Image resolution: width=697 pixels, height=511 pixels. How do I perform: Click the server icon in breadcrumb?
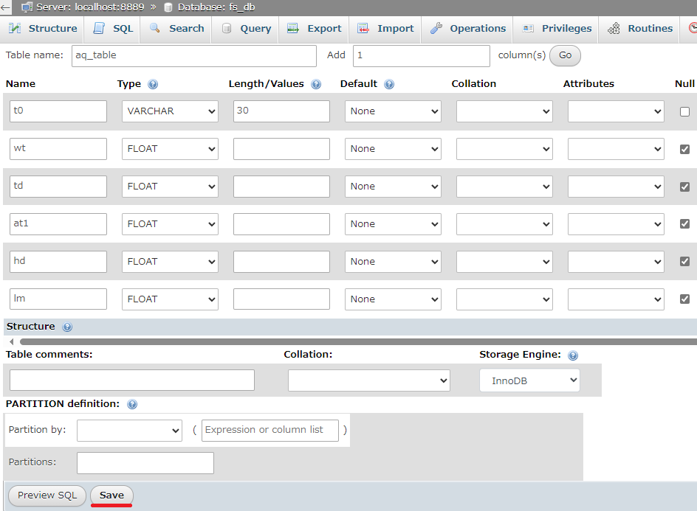(x=27, y=7)
